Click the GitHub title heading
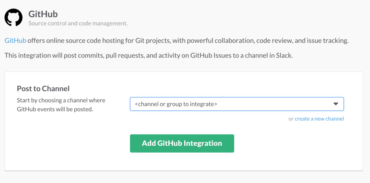Image resolution: width=370 pixels, height=183 pixels. coord(43,14)
